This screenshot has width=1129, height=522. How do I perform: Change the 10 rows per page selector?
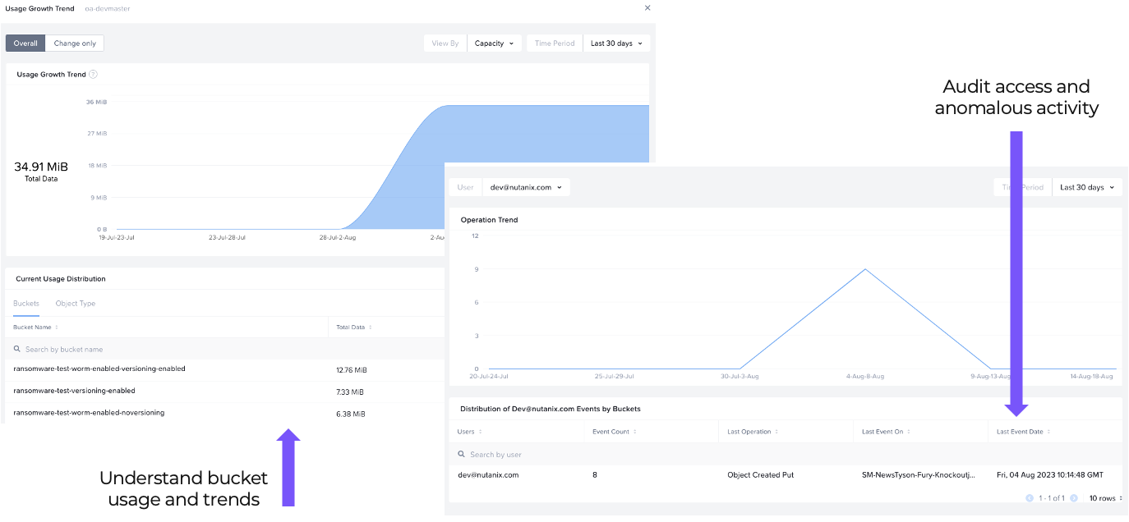pyautogui.click(x=1105, y=498)
